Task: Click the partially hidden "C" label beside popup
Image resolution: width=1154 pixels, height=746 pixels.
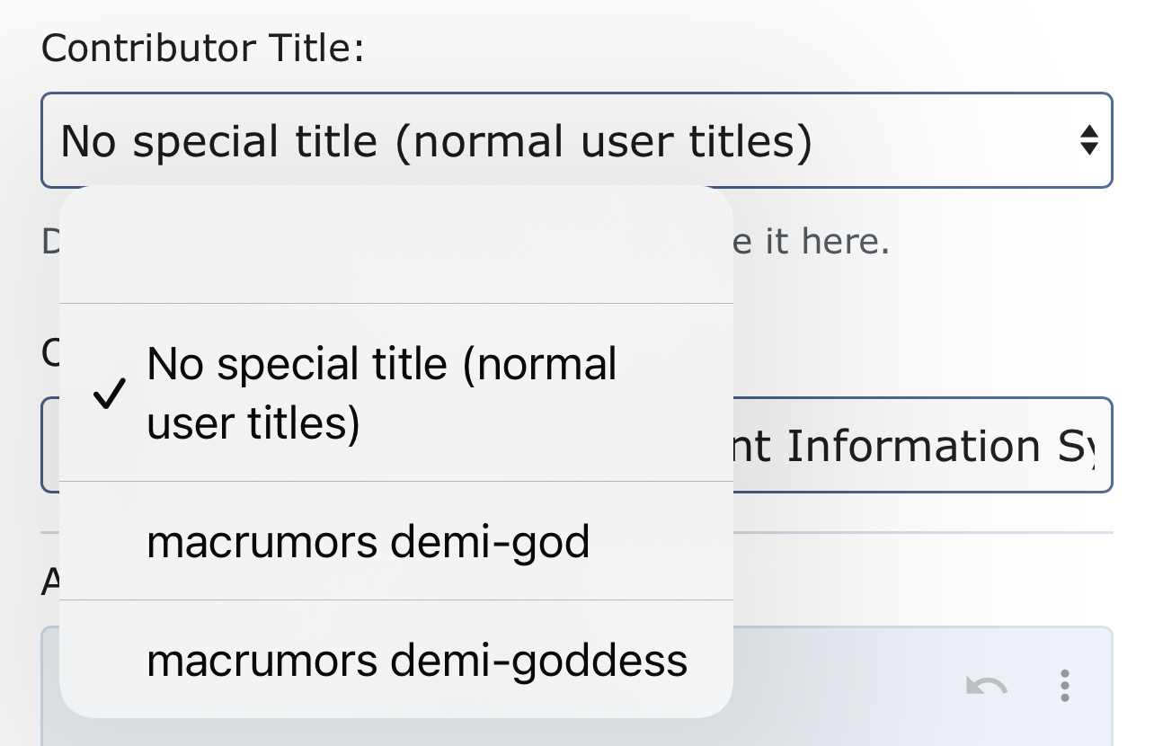Action: (49, 355)
